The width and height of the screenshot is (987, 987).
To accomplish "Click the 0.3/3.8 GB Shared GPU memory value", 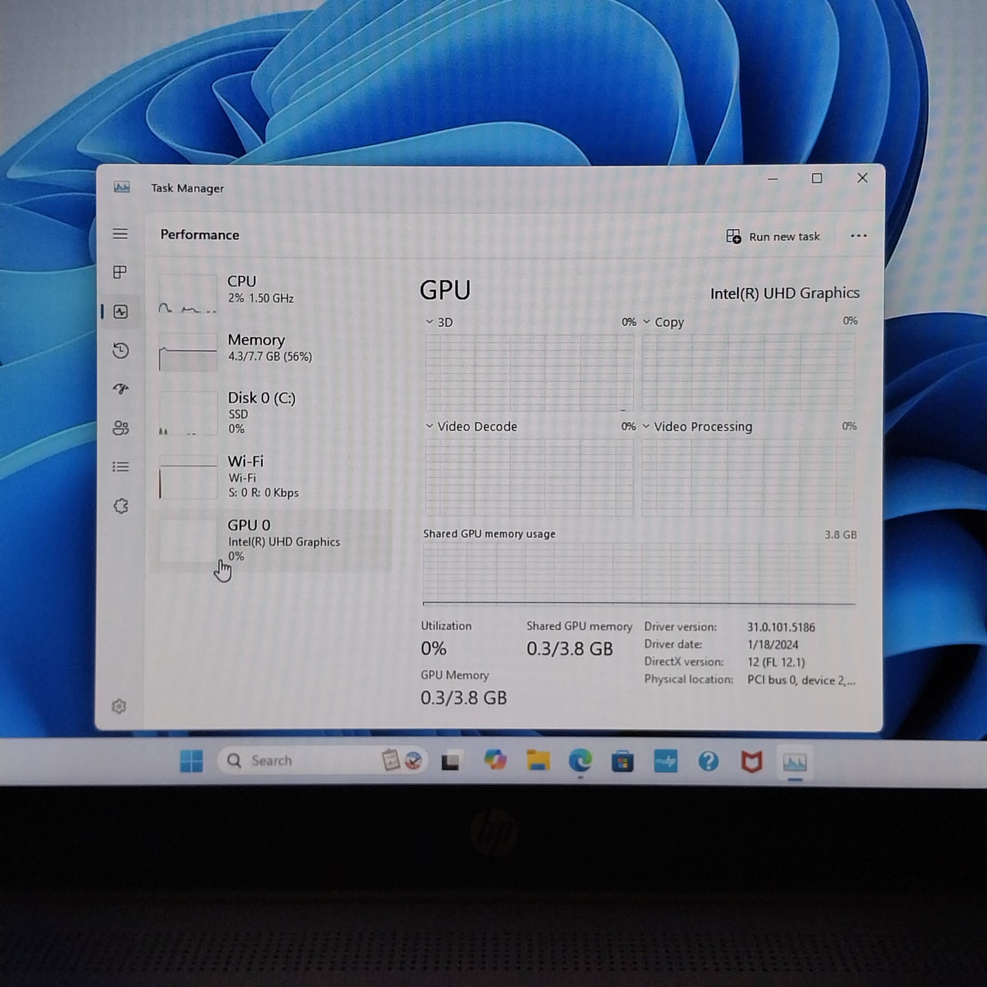I will pyautogui.click(x=570, y=649).
